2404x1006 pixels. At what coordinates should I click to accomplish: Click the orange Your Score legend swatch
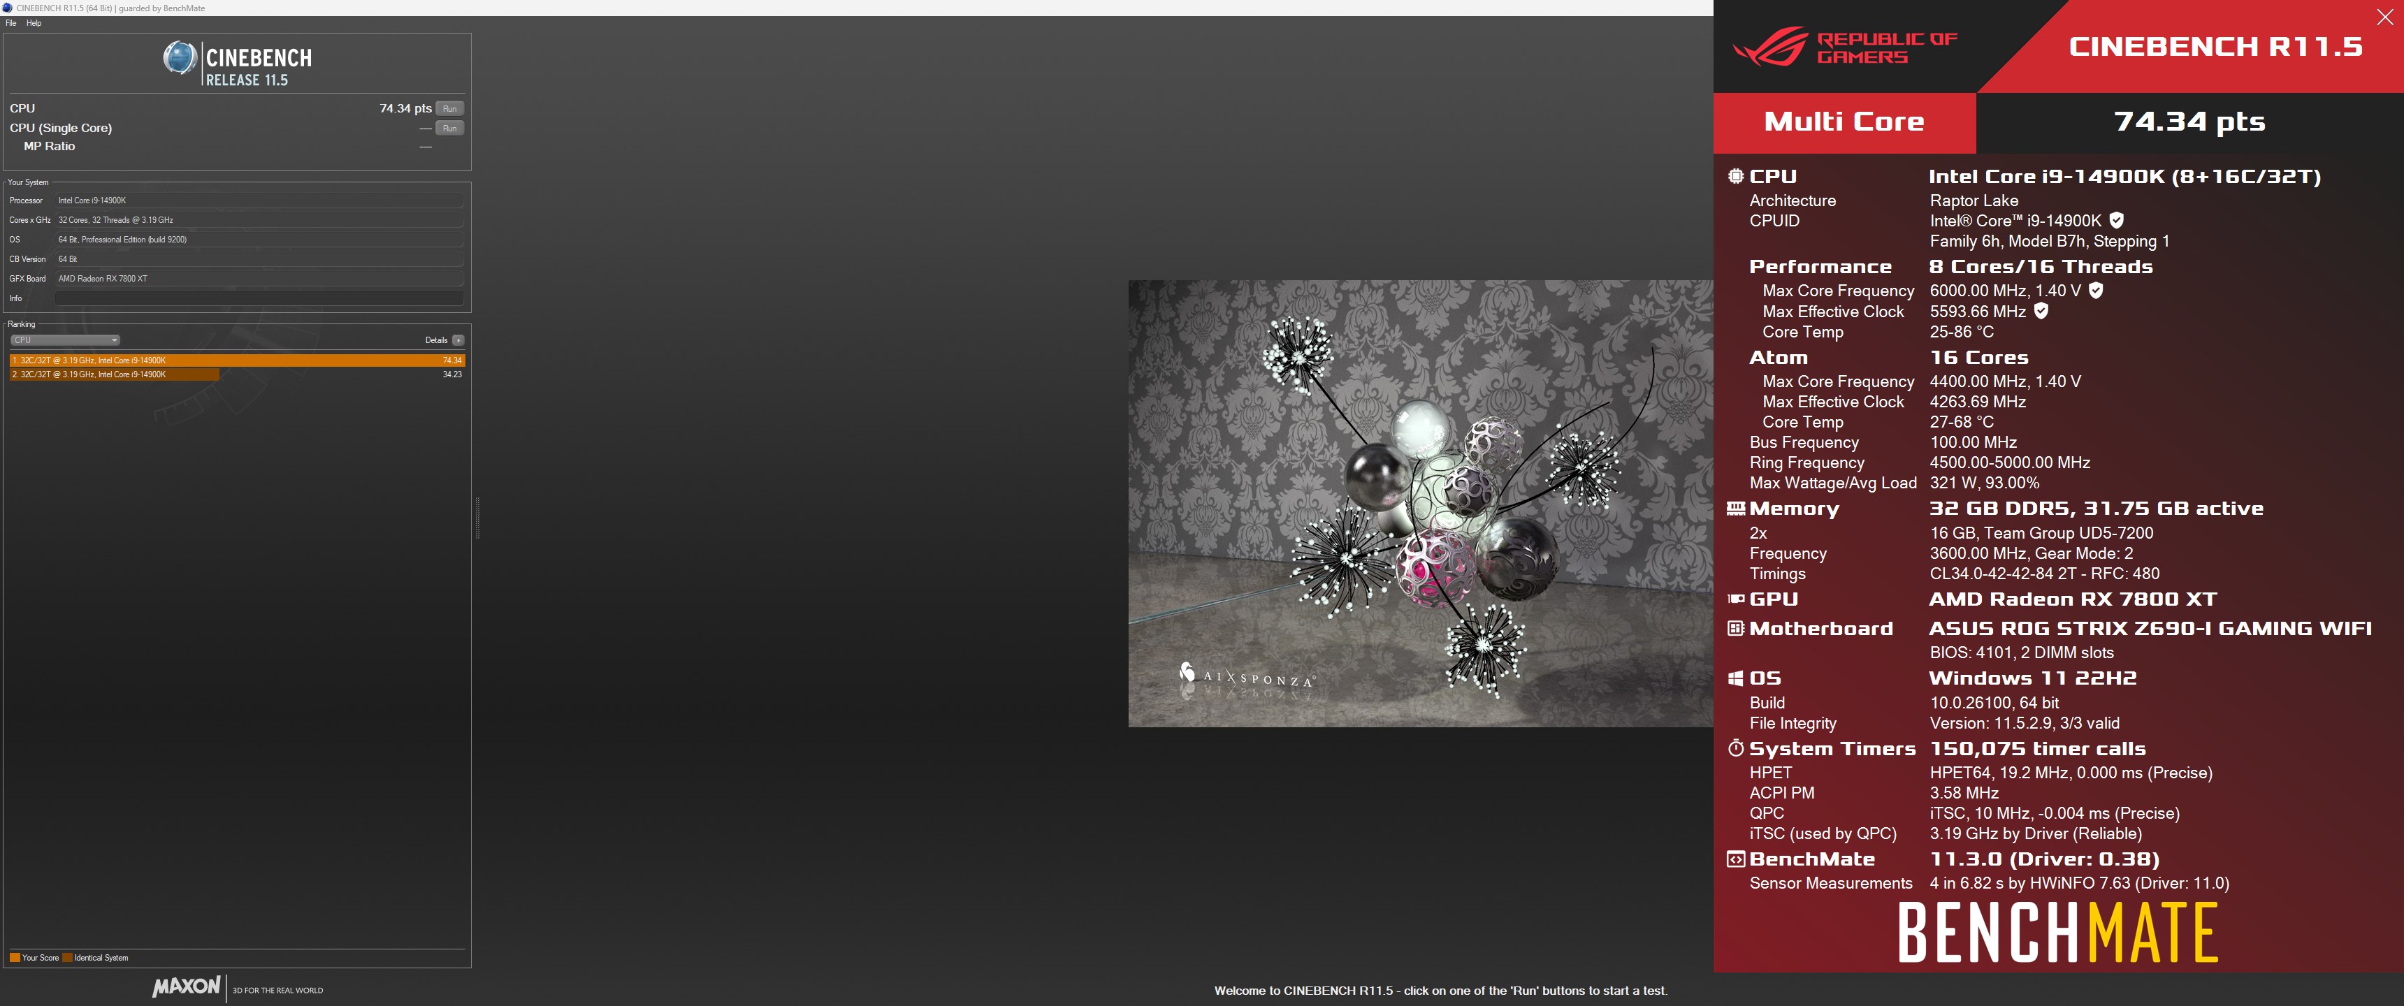15,958
